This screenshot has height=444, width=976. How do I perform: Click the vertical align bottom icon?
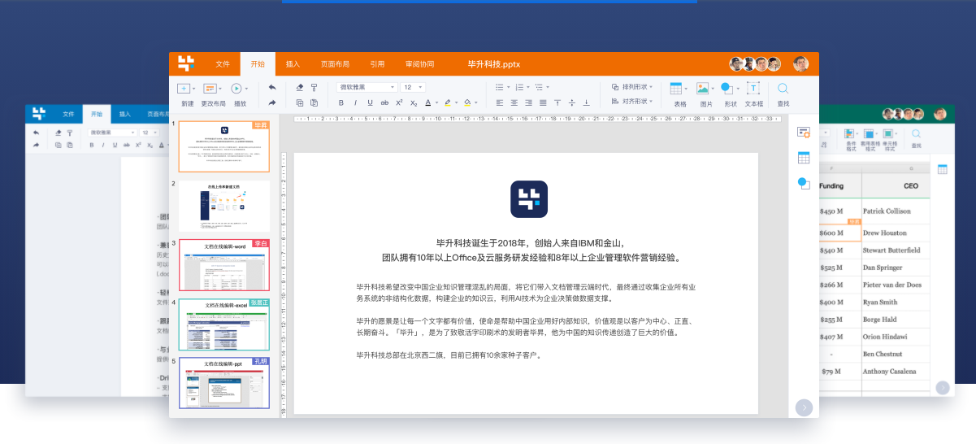click(587, 102)
